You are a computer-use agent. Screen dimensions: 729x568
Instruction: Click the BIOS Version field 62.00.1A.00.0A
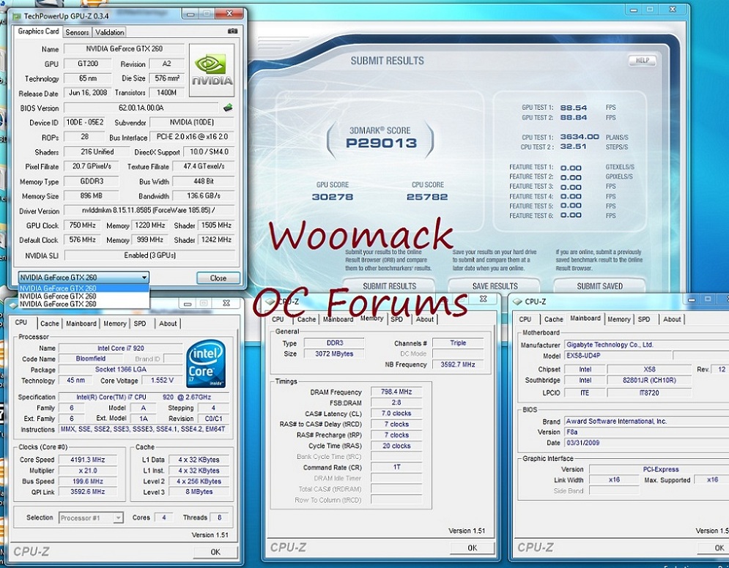[x=141, y=108]
